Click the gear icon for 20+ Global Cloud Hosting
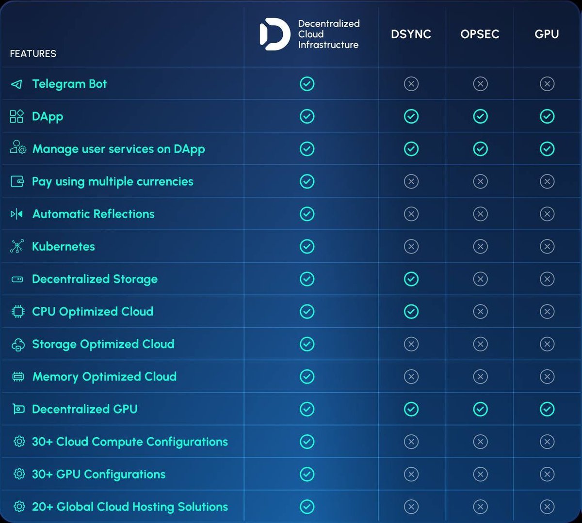This screenshot has height=523, width=582. (19, 507)
